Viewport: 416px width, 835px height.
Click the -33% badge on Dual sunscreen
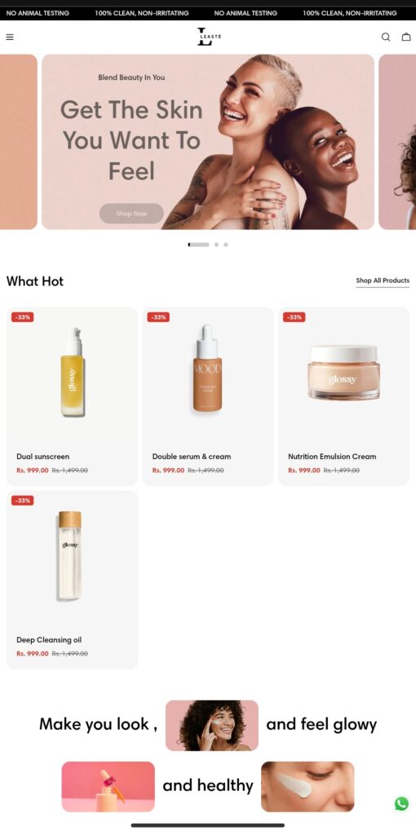(22, 317)
